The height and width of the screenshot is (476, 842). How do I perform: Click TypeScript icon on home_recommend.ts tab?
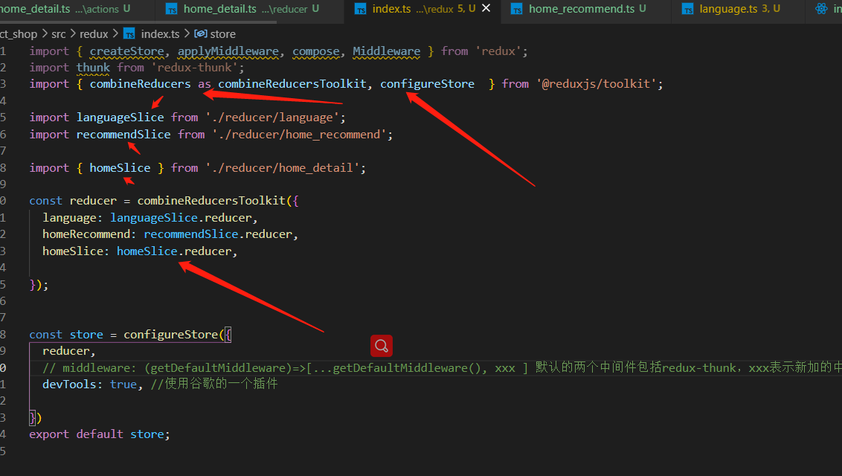pyautogui.click(x=517, y=9)
